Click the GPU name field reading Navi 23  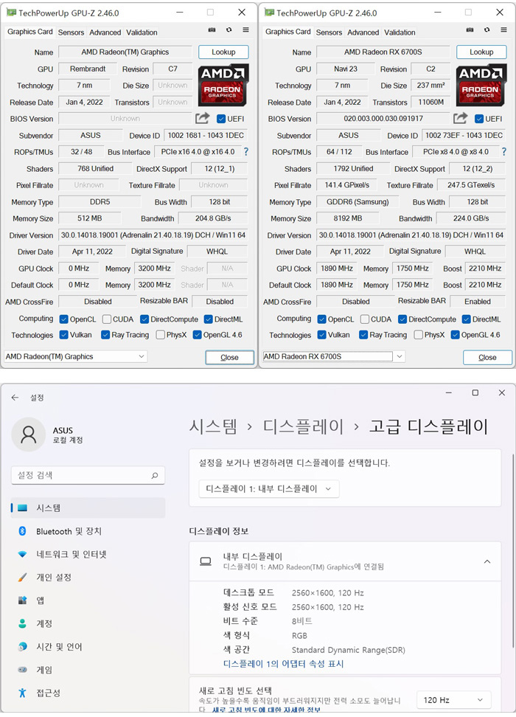point(346,69)
